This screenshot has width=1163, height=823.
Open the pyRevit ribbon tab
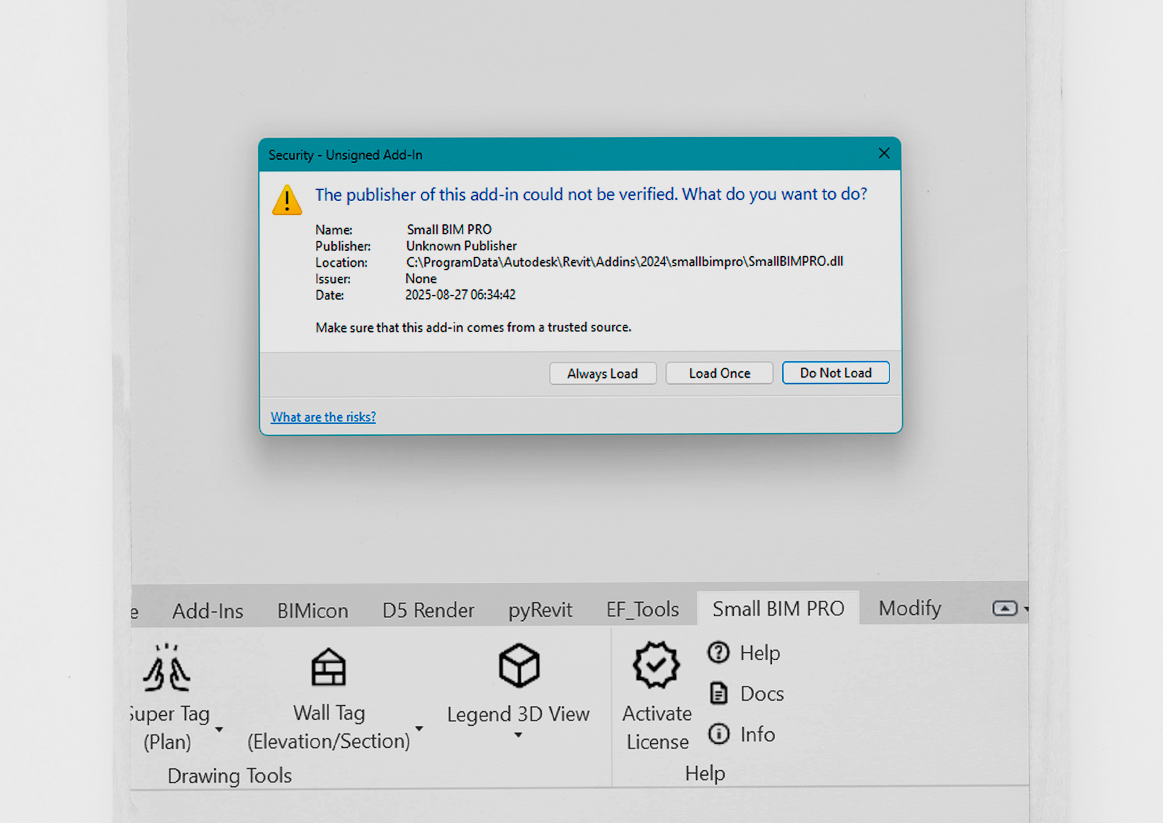tap(540, 609)
